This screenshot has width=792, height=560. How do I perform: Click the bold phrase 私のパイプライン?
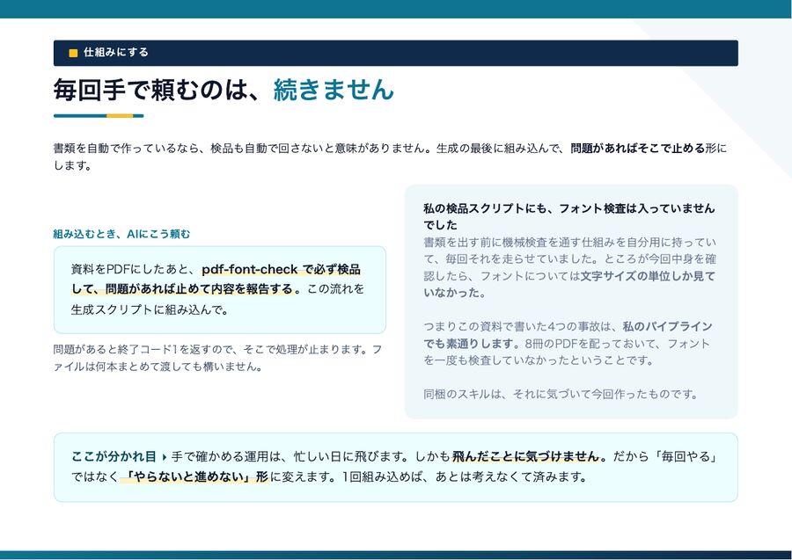[667, 326]
